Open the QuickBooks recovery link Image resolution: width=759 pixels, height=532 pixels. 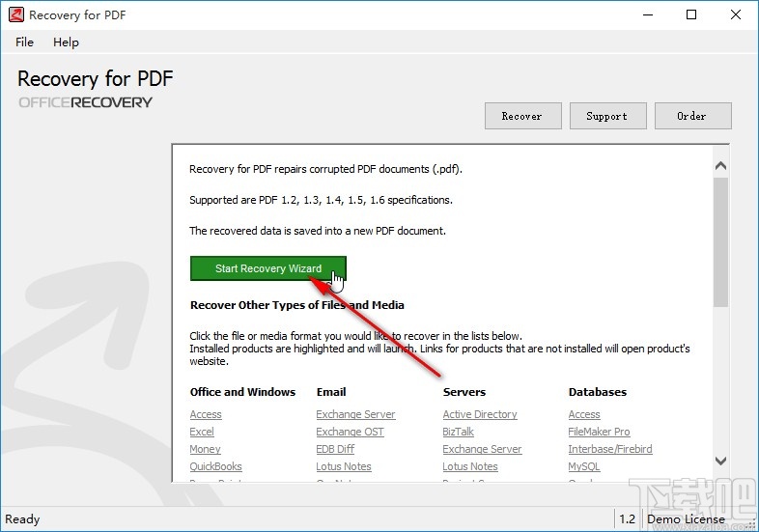click(216, 466)
